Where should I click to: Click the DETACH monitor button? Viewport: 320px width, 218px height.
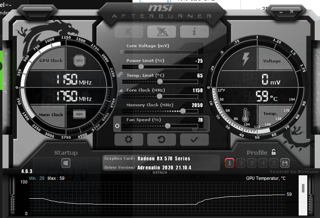point(160,173)
